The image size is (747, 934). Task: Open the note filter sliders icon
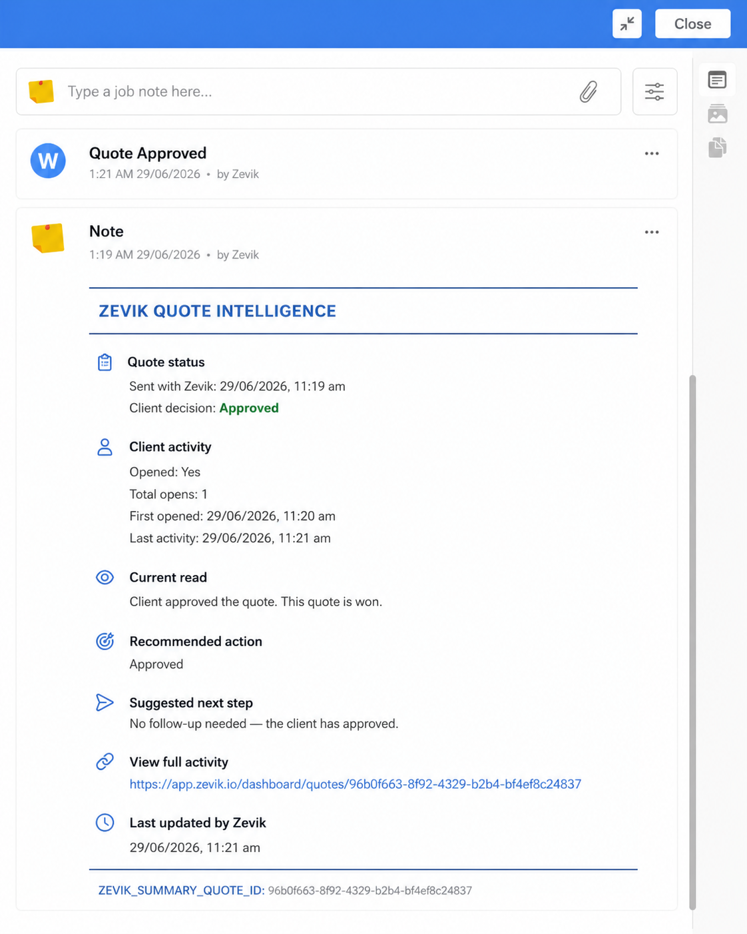(654, 91)
